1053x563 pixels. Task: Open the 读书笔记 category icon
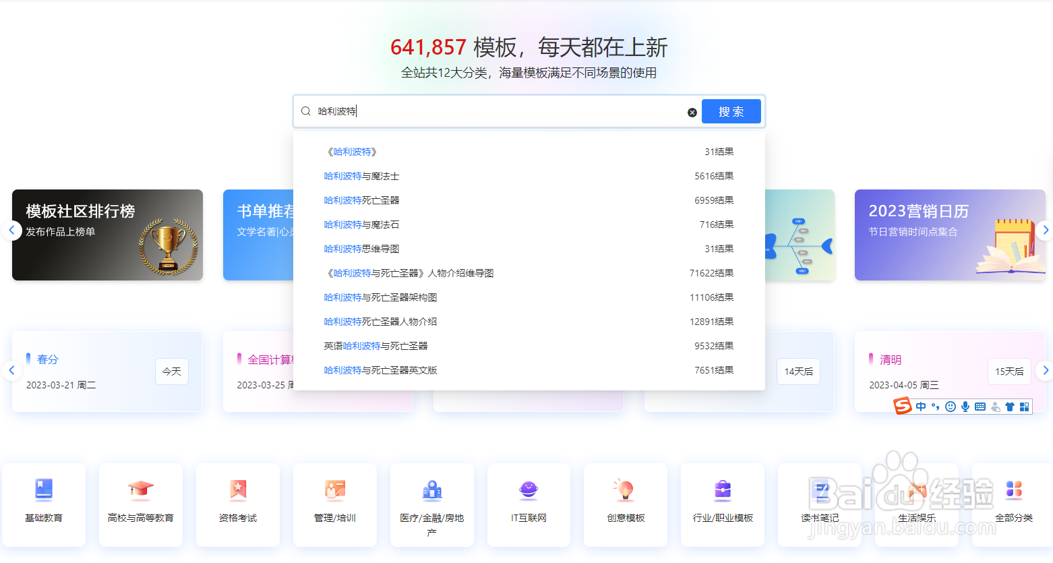pos(820,490)
